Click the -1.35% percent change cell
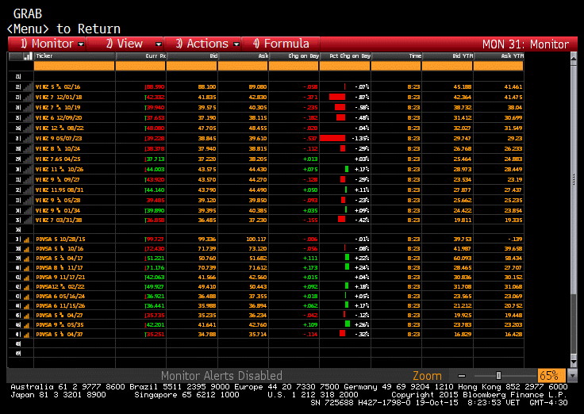This screenshot has width=584, height=414. (360, 139)
